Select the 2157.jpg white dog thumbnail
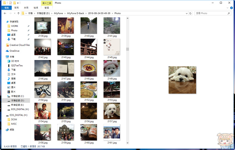 pos(110,111)
